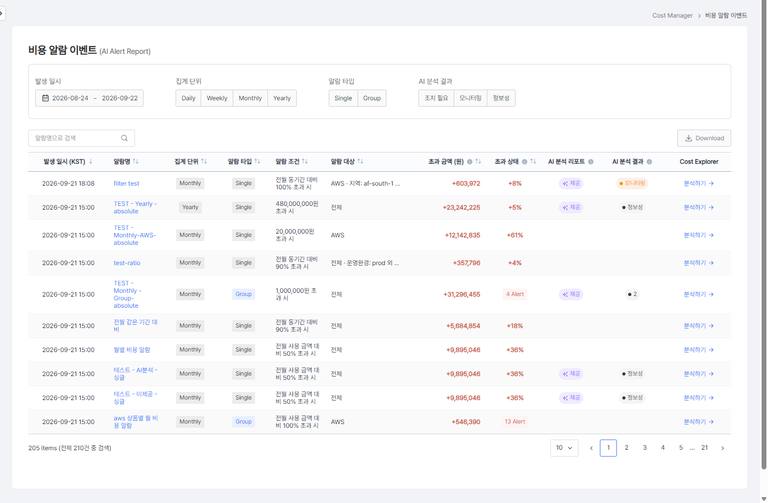This screenshot has height=503, width=768.
Task: Click Cost Manager breadcrumb
Action: [672, 15]
